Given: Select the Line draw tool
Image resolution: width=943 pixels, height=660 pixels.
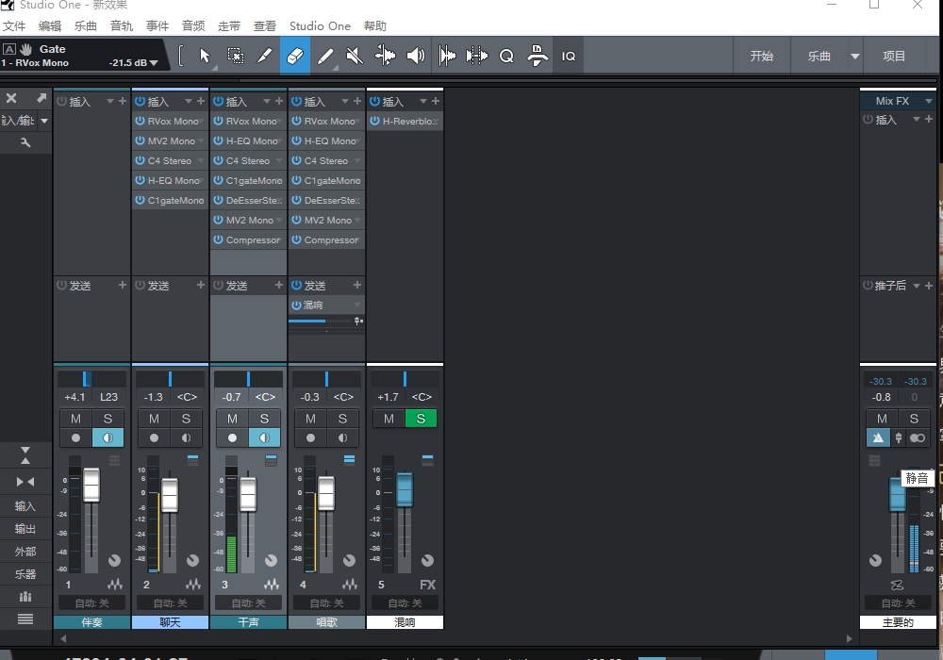Looking at the screenshot, I should pos(325,56).
